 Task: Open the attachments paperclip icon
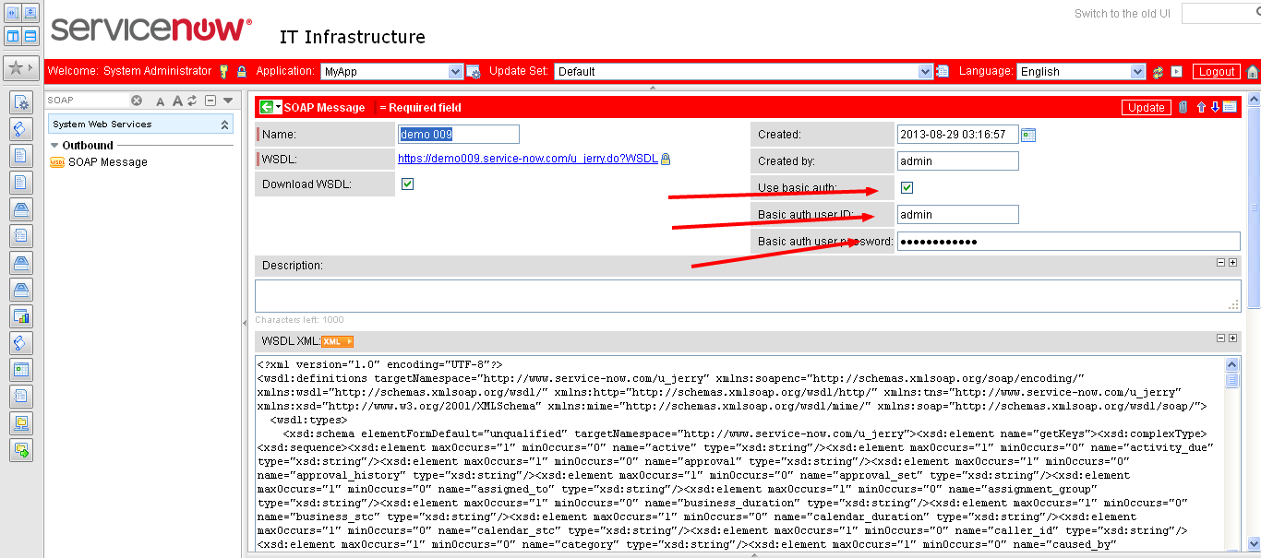[x=1183, y=107]
